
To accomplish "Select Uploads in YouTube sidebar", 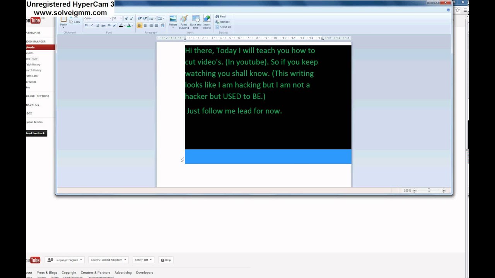I will coord(41,47).
